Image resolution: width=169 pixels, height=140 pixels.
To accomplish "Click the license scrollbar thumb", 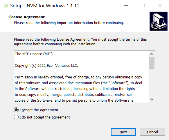I will tap(152, 63).
